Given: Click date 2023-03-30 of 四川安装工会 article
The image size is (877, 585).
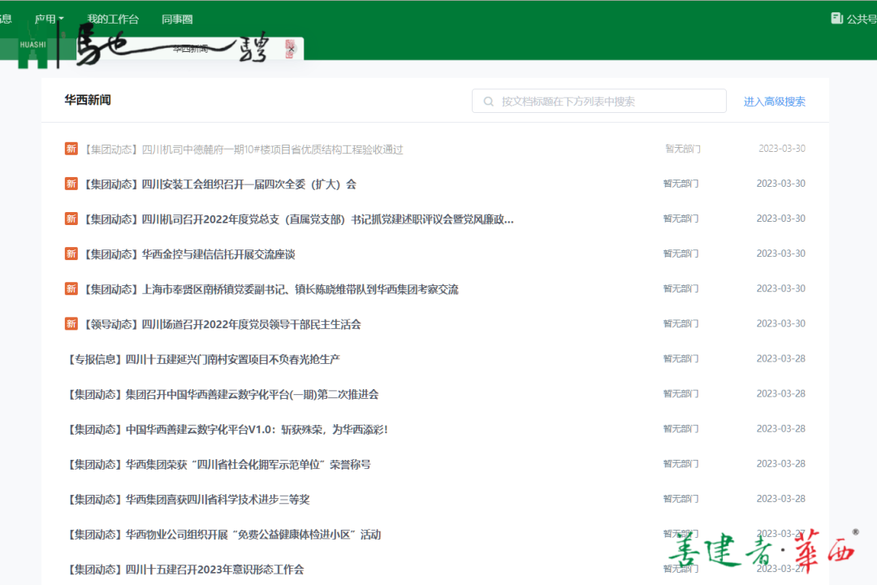Looking at the screenshot, I should click(781, 184).
